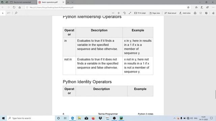
Task: Click the browser Forward arrow
Action: [x=8, y=7]
